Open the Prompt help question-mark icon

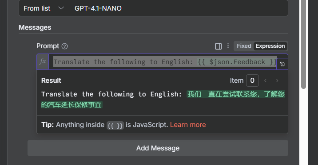click(x=65, y=46)
